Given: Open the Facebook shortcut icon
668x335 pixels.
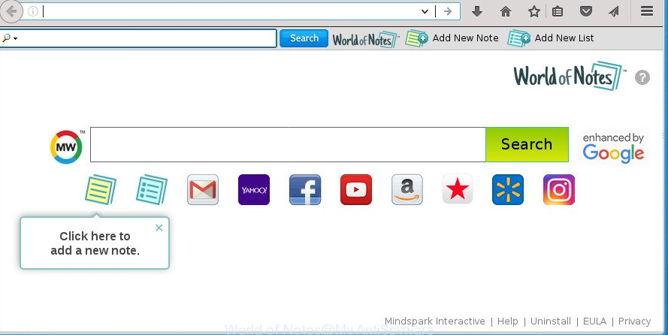Looking at the screenshot, I should [x=304, y=190].
